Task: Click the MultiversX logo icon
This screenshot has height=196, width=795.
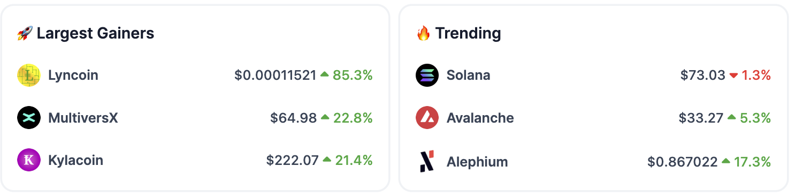Action: [x=29, y=118]
